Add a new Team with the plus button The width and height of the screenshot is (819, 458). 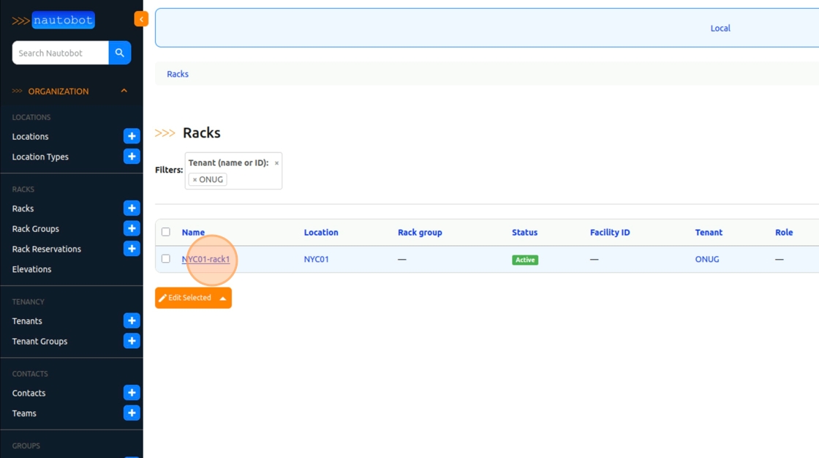tap(132, 413)
